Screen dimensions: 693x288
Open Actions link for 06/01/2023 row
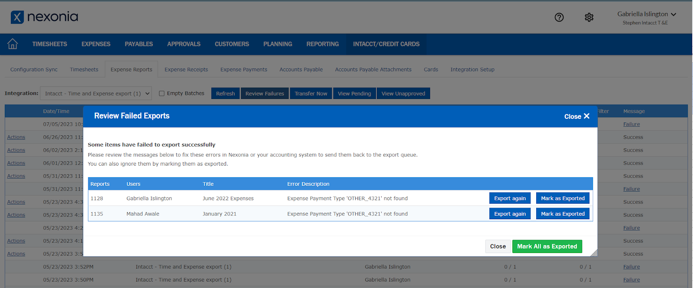pos(16,163)
